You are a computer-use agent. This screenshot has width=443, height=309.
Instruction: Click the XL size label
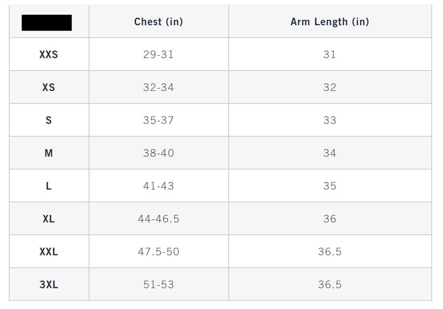click(x=49, y=219)
